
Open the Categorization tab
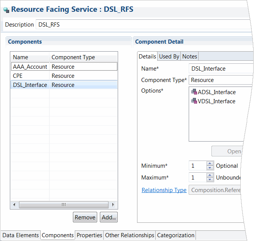[175, 235]
